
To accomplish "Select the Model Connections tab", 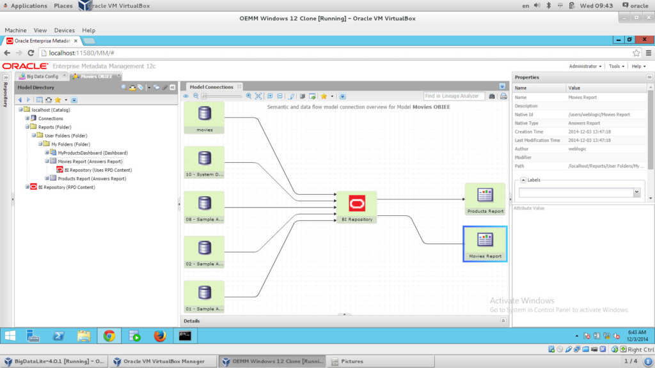I will tap(211, 87).
